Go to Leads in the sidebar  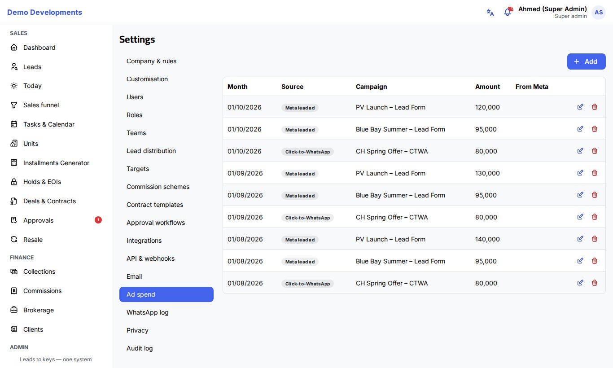(x=56, y=67)
